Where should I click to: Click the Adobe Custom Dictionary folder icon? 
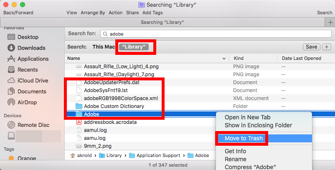coord(79,106)
